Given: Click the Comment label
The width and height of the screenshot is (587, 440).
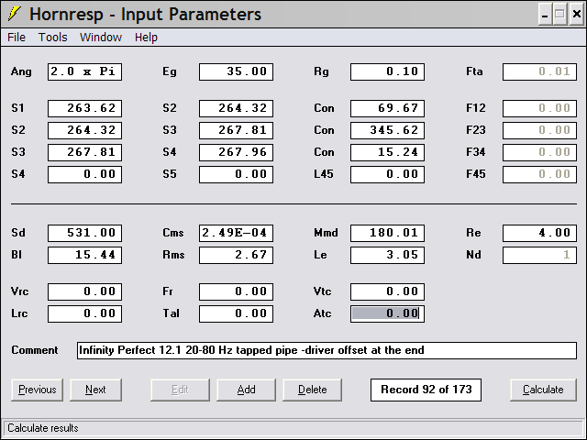Looking at the screenshot, I should [35, 350].
